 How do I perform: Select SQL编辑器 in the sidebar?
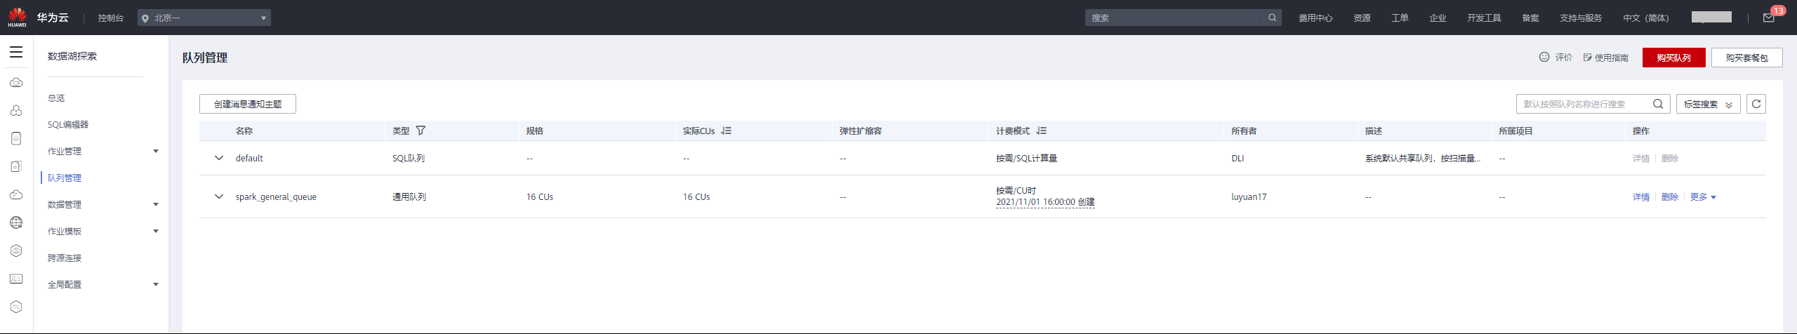(68, 124)
